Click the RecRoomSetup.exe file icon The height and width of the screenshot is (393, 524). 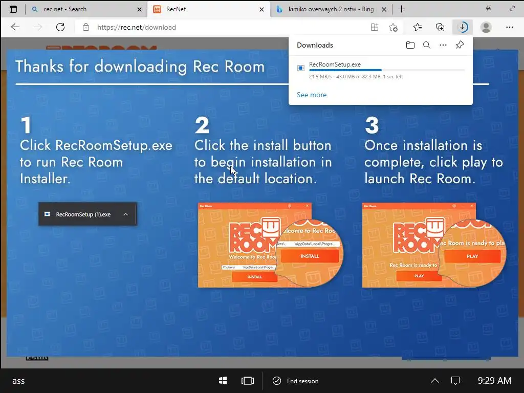point(301,68)
